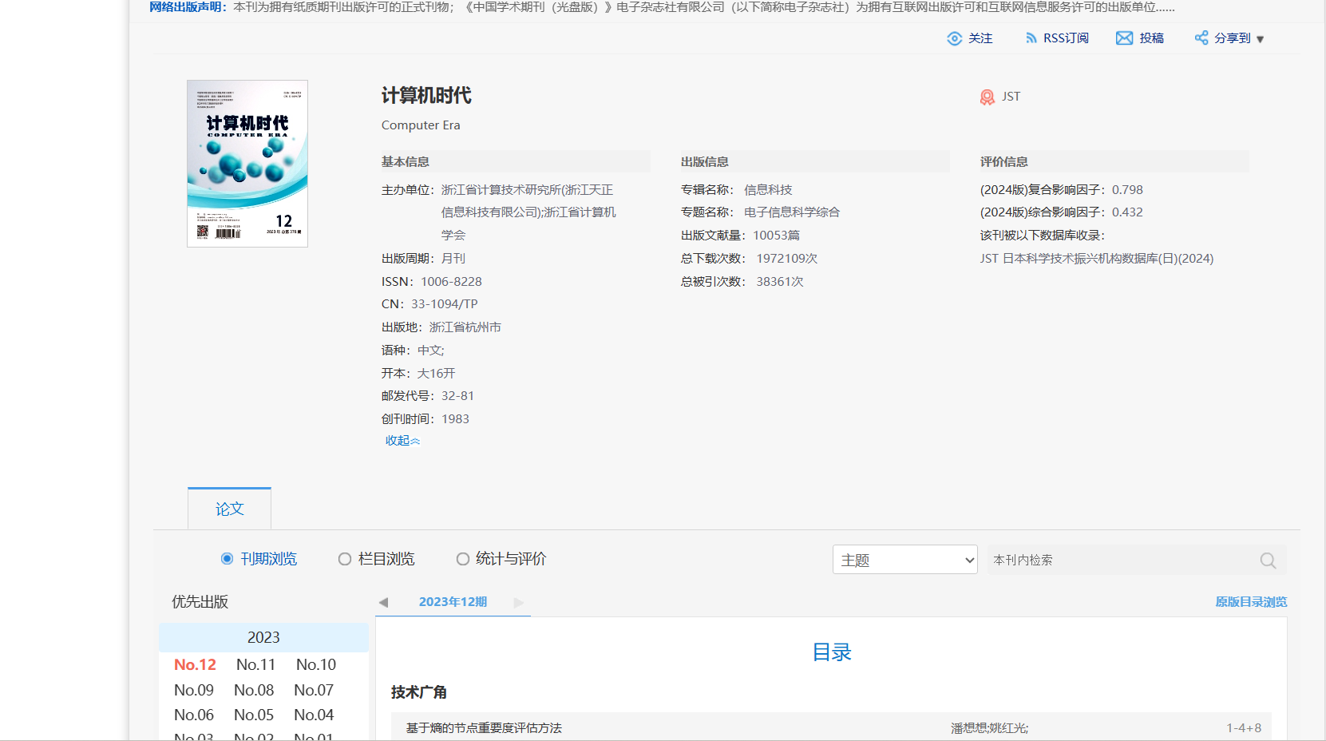The width and height of the screenshot is (1326, 741).
Task: Collapse journal details via 收起
Action: tap(402, 441)
